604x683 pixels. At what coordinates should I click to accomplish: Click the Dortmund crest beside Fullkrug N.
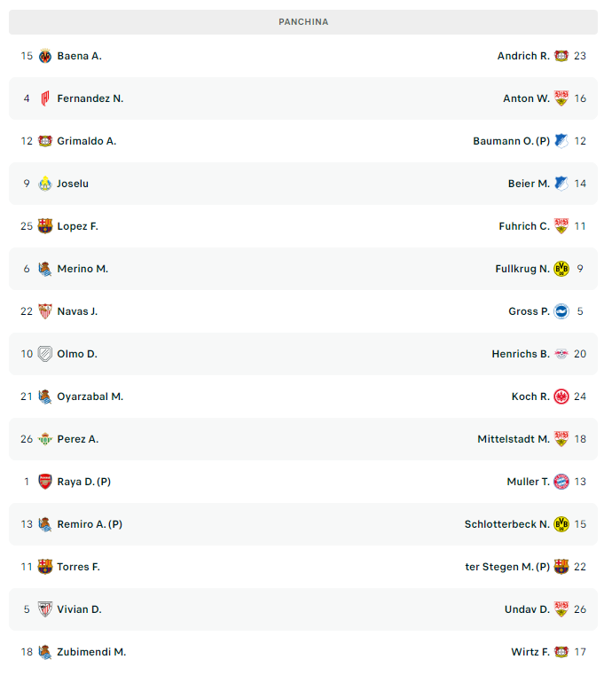(x=561, y=269)
